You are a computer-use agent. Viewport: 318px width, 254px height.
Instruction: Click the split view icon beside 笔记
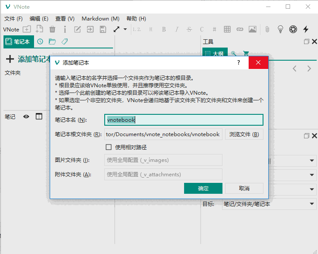[x=39, y=117]
